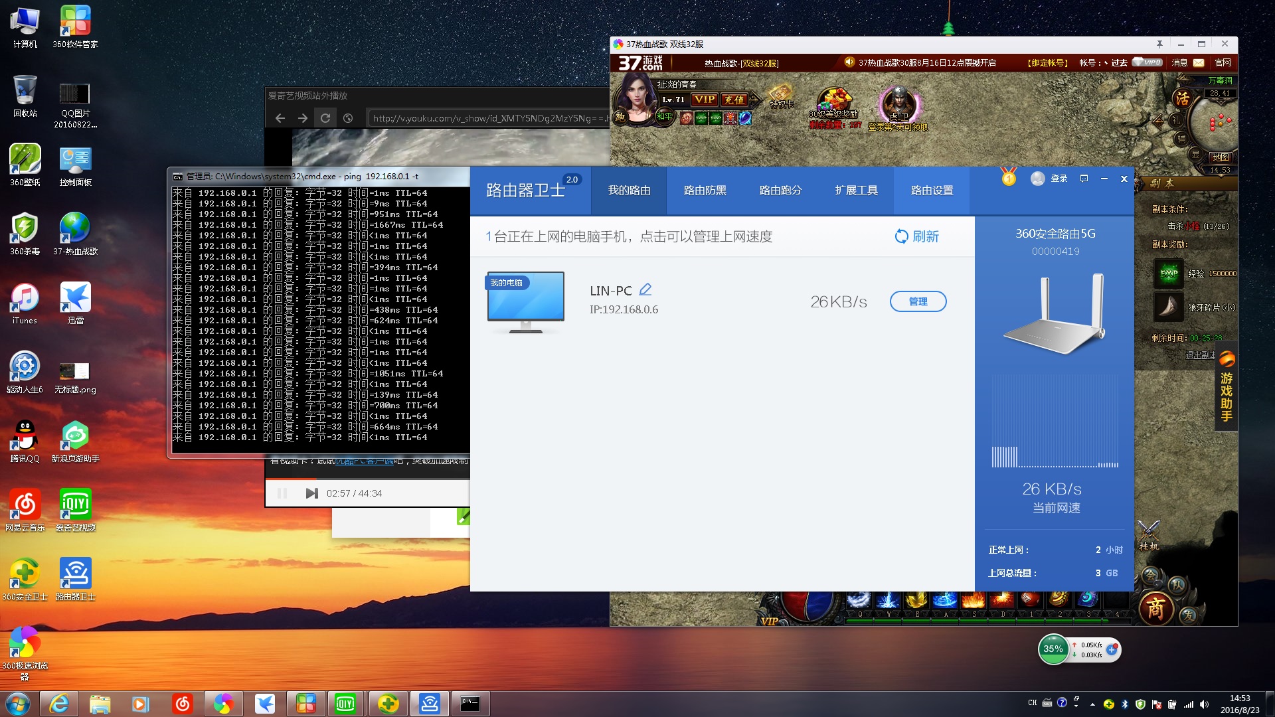Image resolution: width=1275 pixels, height=717 pixels.
Task: Click the CH input language indicator
Action: tap(1032, 702)
